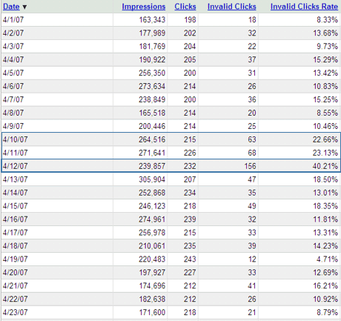Click clicks value 234
The height and width of the screenshot is (321, 341).
190,193
